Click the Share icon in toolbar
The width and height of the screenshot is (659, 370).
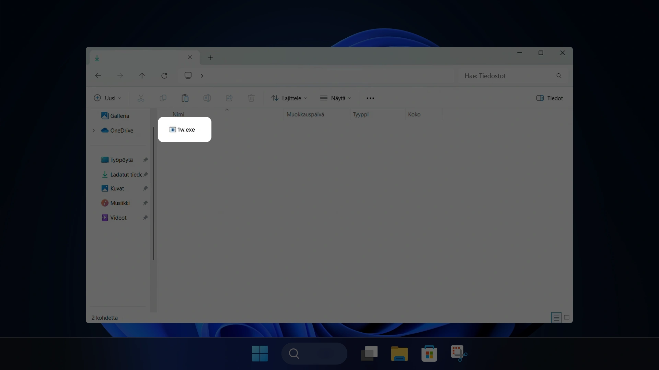[229, 98]
